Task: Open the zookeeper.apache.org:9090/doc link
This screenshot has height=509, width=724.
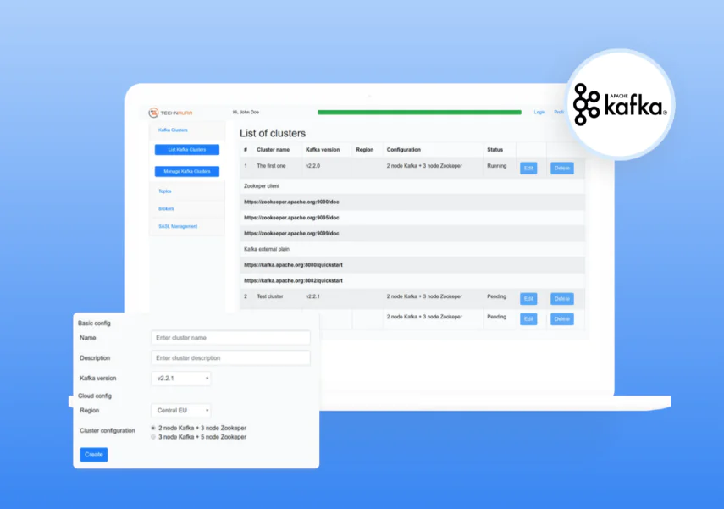Action: (291, 202)
